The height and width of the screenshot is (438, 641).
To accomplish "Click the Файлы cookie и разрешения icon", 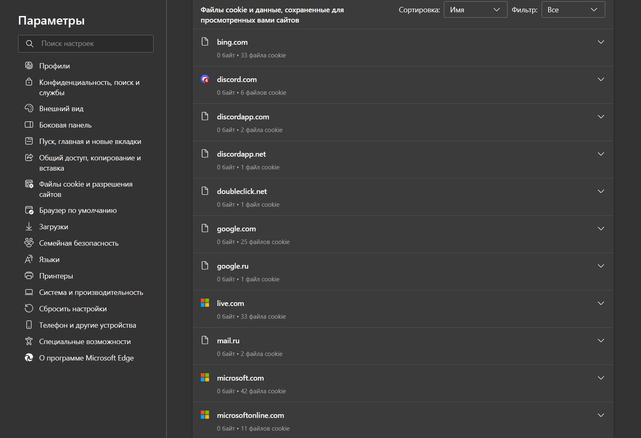I will coord(29,184).
